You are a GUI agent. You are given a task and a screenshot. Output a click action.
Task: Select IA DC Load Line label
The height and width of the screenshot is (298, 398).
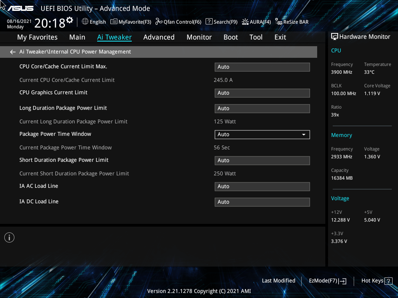(x=39, y=201)
